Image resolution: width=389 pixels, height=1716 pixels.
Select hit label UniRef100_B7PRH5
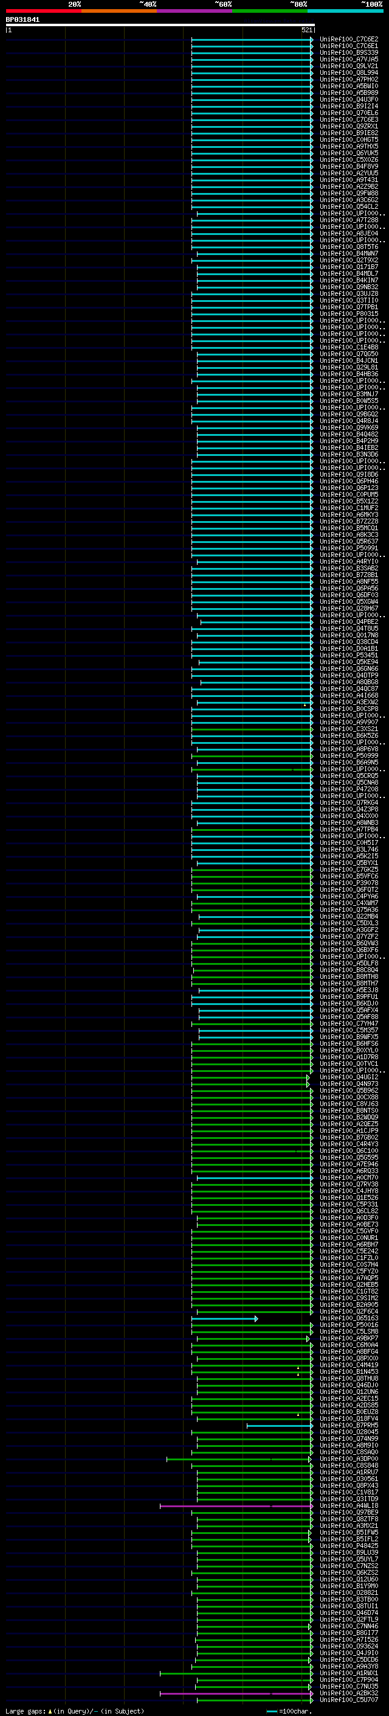click(x=348, y=1426)
